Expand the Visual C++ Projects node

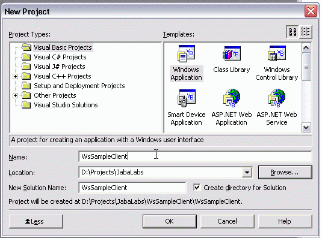click(x=15, y=76)
